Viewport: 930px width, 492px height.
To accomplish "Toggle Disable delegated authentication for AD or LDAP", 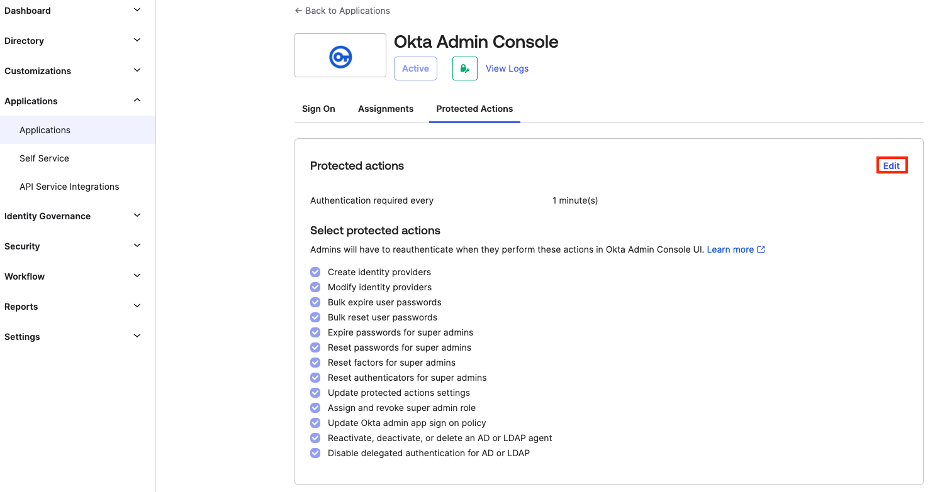I will pos(315,452).
